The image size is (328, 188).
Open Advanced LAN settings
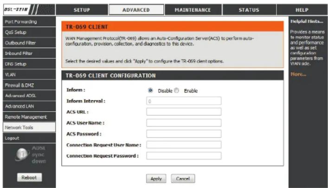click(29, 107)
